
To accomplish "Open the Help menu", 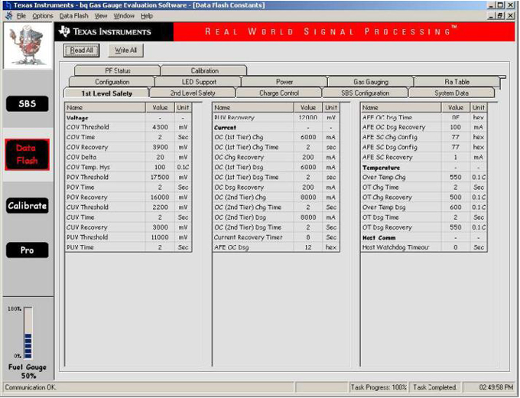I will click(x=147, y=16).
